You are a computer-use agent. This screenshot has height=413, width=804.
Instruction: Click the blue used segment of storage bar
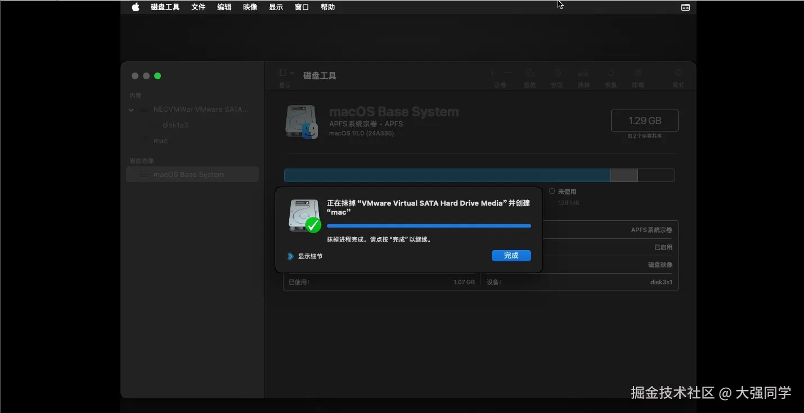[x=447, y=175]
